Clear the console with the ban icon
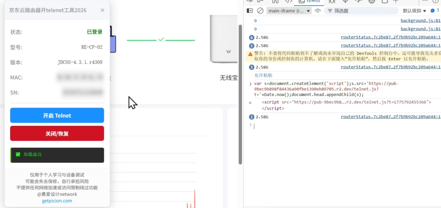441x208 pixels. pyautogui.click(x=261, y=11)
